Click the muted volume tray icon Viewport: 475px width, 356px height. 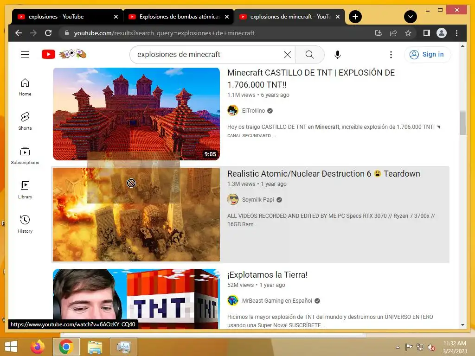tap(431, 347)
